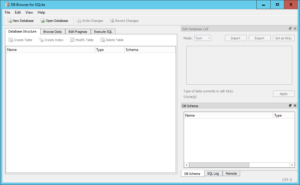Screen dimensions: 300x185
Task: Float the Edit Database Cell panel
Action: pyautogui.click(x=290, y=29)
